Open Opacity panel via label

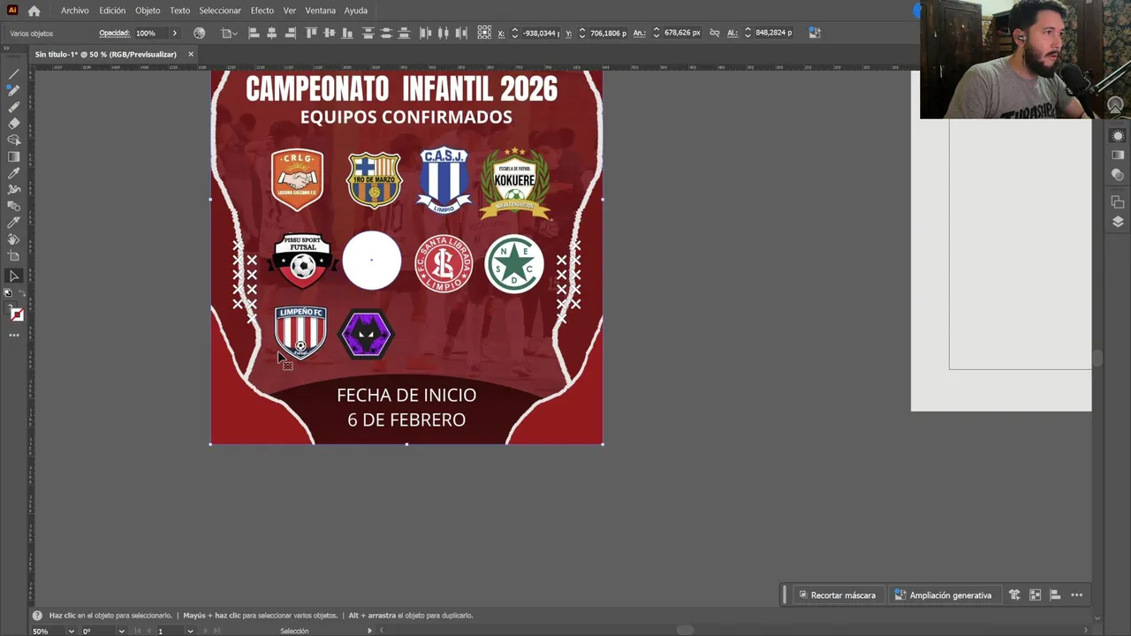(x=114, y=33)
